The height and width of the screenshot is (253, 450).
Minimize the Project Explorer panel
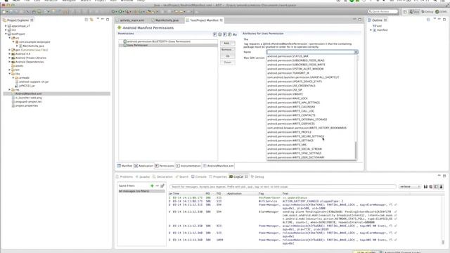pos(103,19)
